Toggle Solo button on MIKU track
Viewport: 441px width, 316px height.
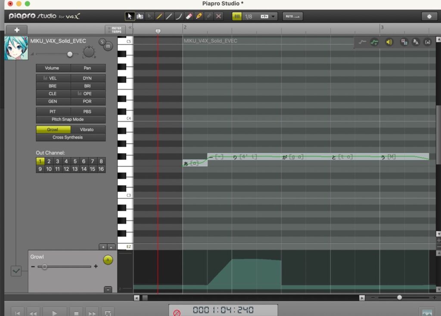pos(102,42)
